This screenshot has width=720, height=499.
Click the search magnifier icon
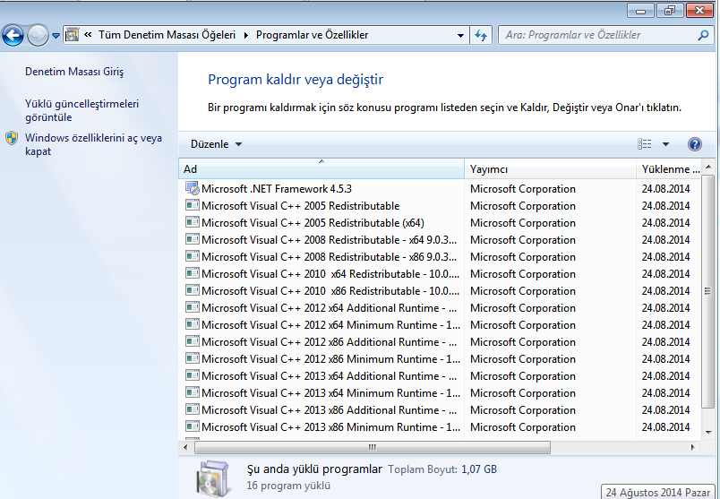click(703, 36)
